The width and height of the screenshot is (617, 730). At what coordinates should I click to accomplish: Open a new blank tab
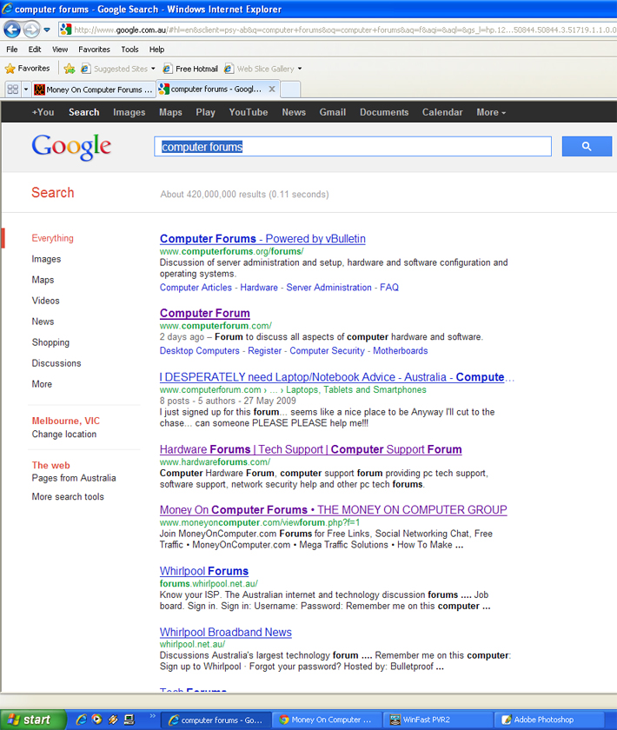click(x=290, y=90)
